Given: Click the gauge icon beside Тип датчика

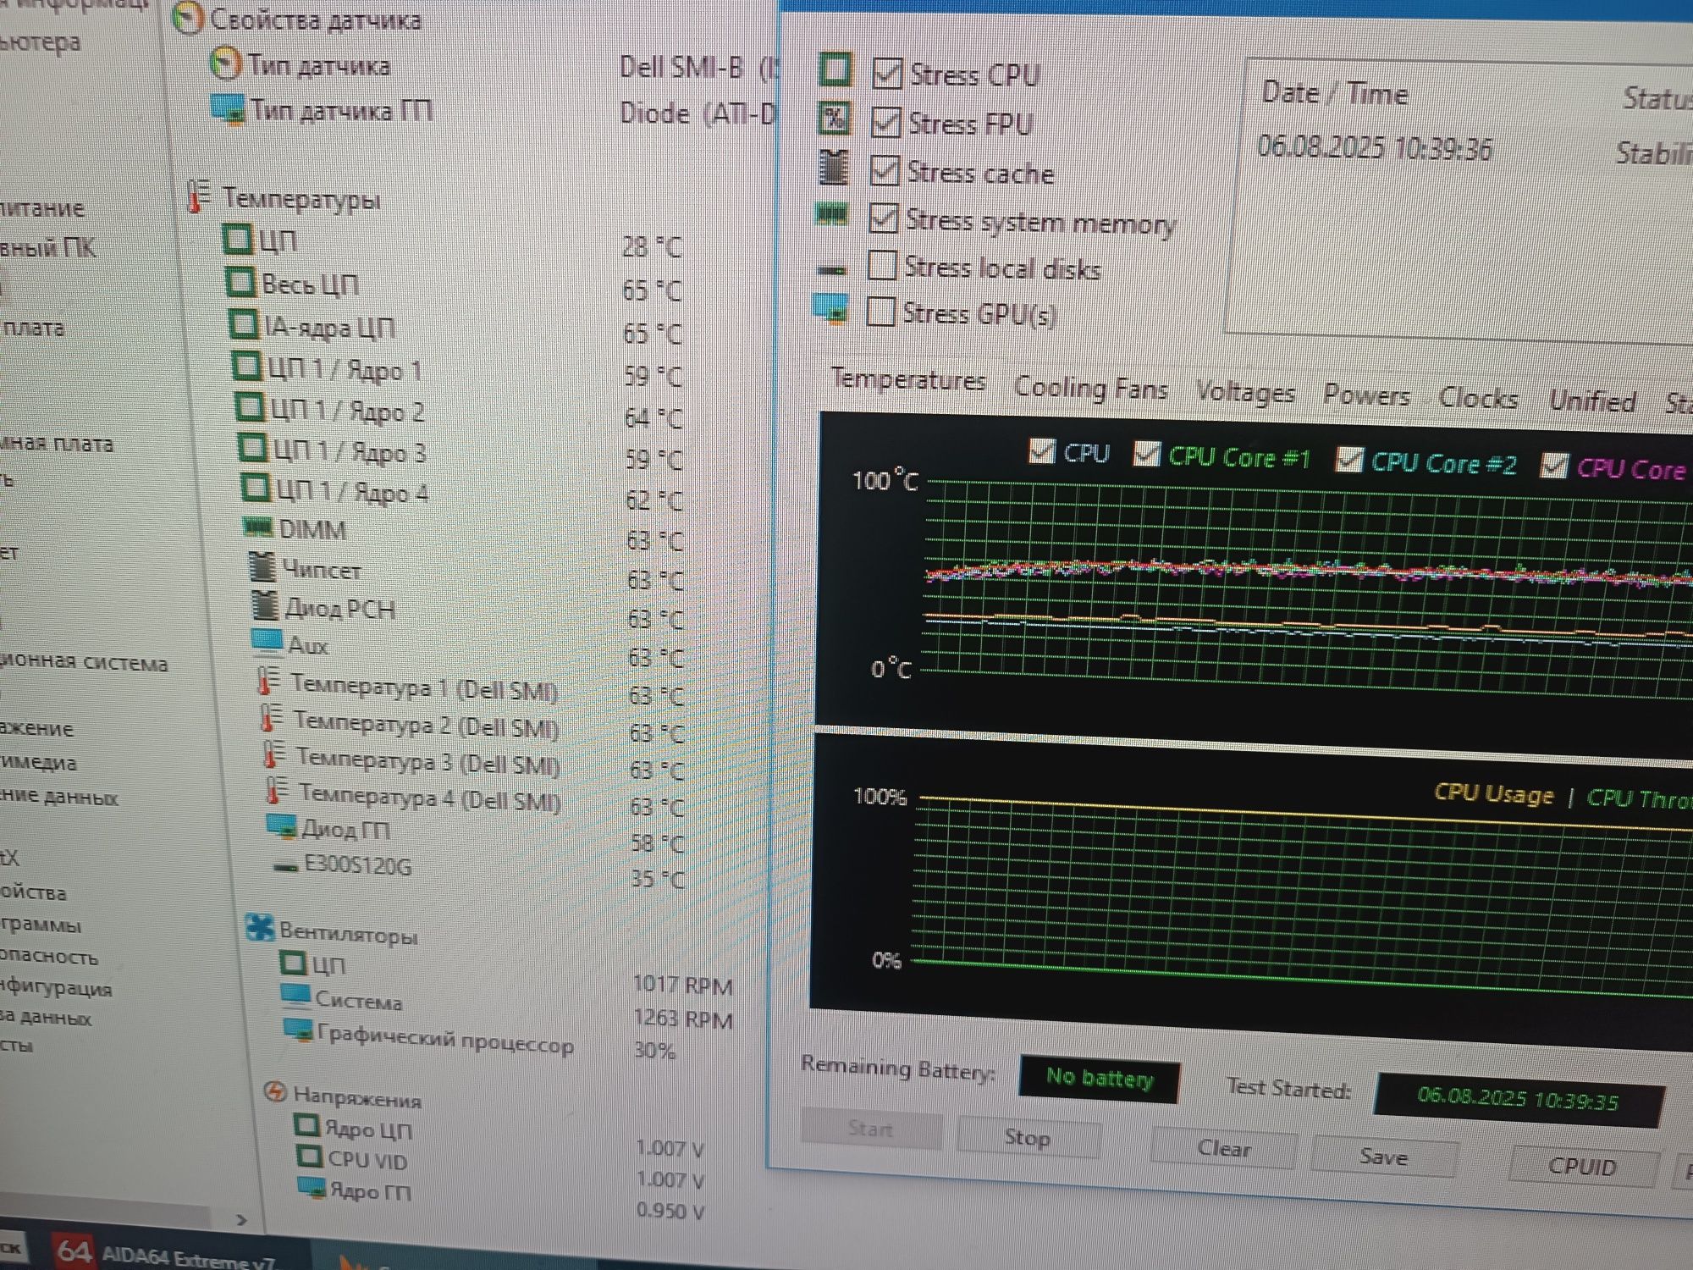Looking at the screenshot, I should [x=226, y=63].
